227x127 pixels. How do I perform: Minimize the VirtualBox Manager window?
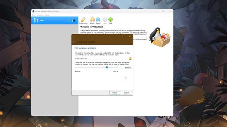[x=156, y=11]
